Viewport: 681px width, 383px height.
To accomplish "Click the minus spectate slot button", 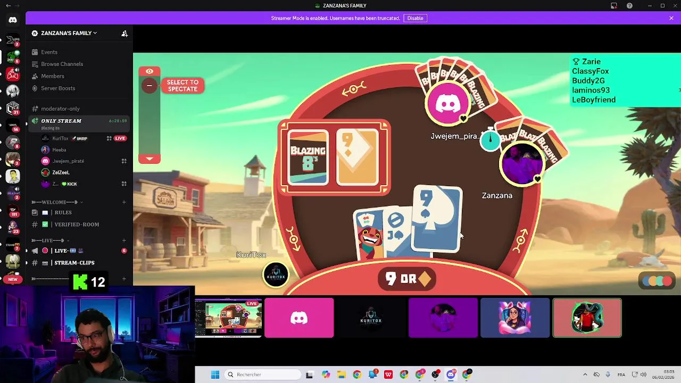I will click(x=150, y=86).
